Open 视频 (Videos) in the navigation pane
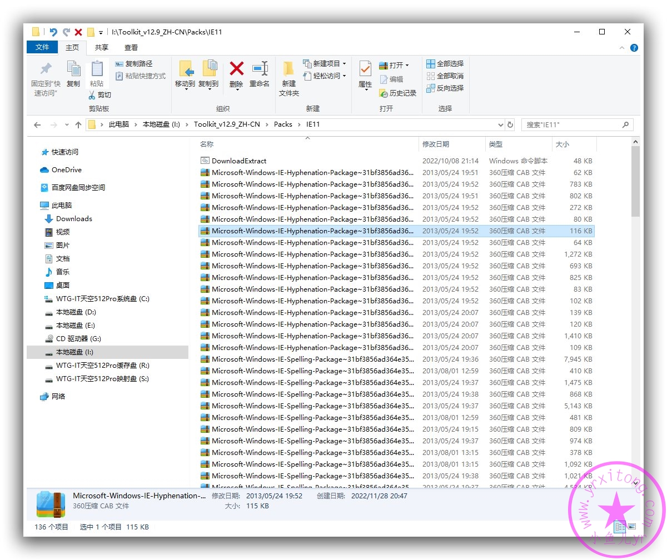Viewport: 667px width, 560px height. (x=57, y=232)
